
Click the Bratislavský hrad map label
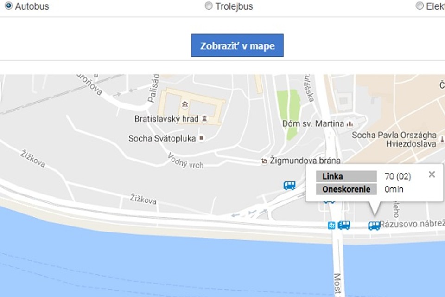[x=166, y=119]
